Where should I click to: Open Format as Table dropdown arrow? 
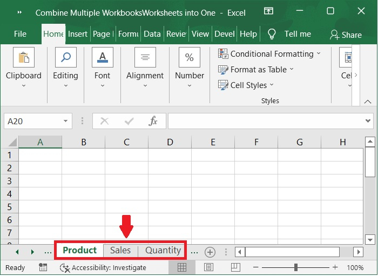pos(292,69)
